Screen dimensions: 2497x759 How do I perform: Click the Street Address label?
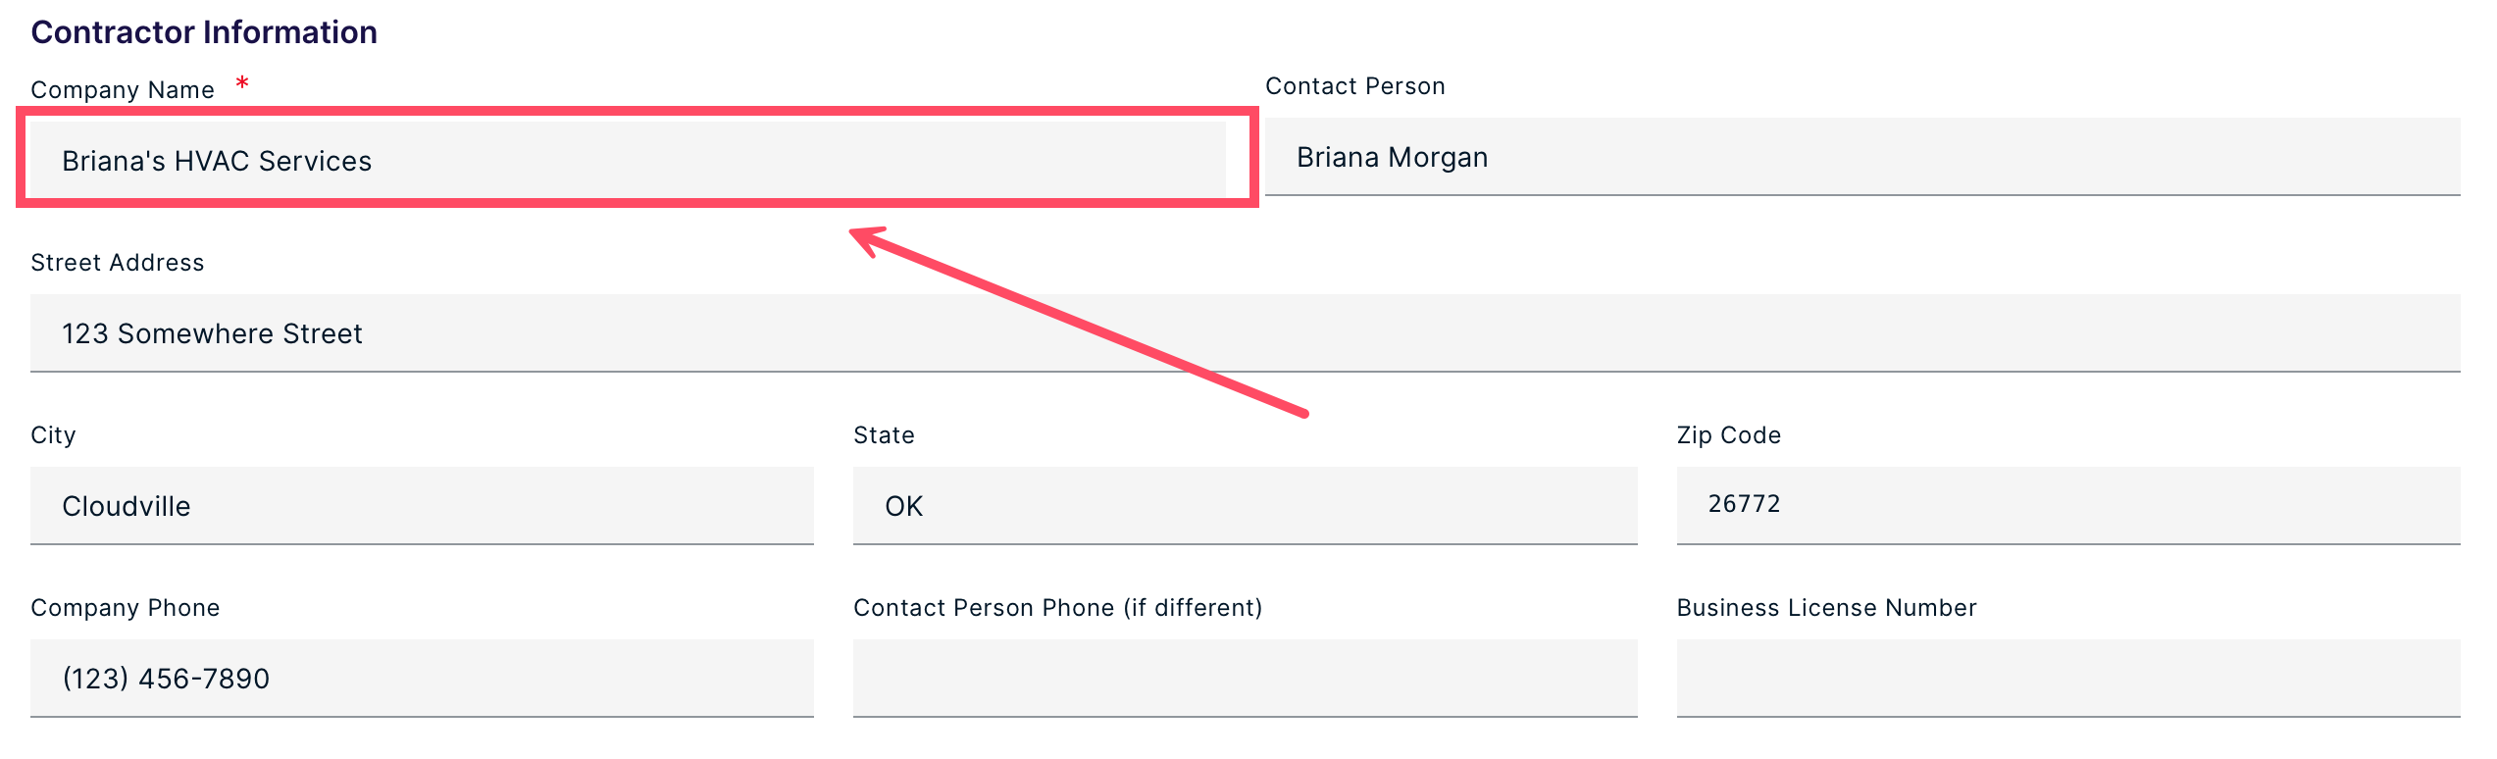point(118,263)
